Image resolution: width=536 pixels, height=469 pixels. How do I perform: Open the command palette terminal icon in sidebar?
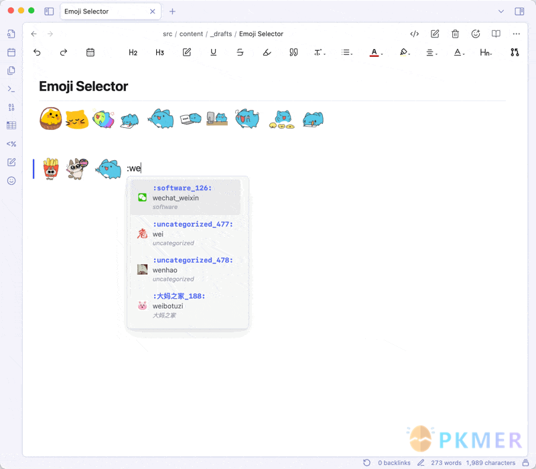pos(11,88)
